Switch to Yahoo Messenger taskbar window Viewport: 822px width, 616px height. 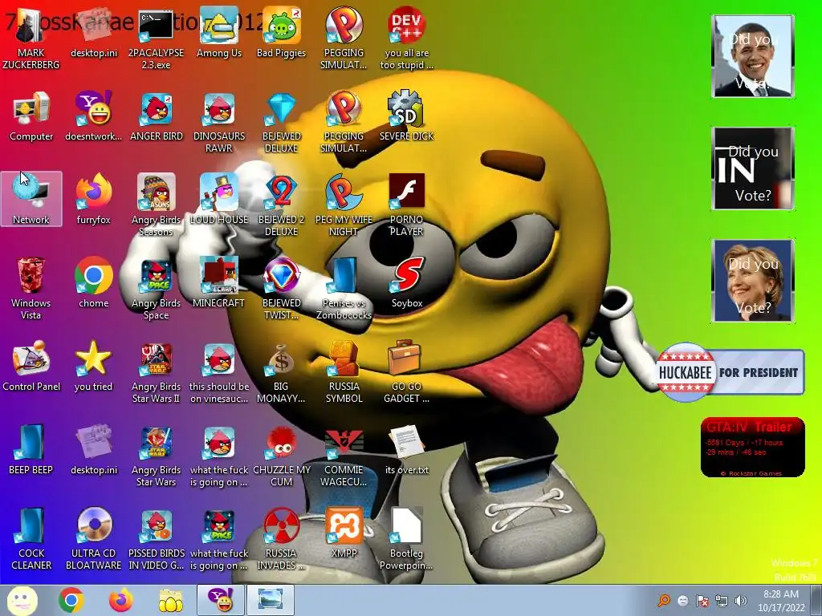coord(220,600)
